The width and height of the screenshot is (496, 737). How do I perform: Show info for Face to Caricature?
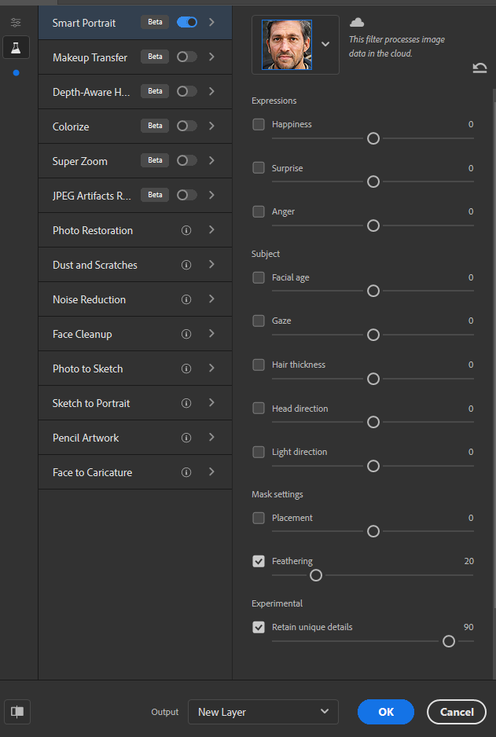186,472
